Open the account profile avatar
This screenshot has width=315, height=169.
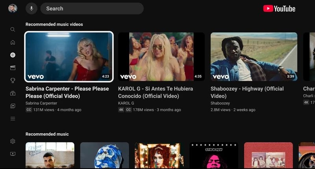point(13,8)
